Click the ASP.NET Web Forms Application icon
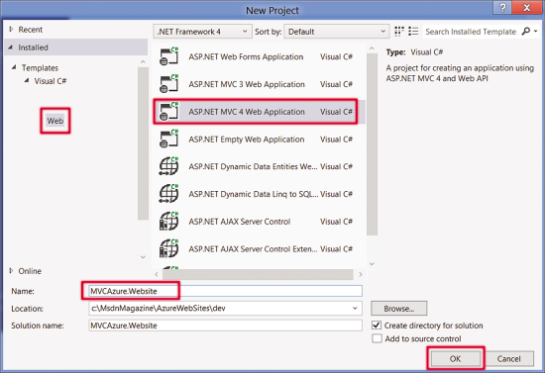Viewport: 545px width, 373px height. click(x=168, y=56)
